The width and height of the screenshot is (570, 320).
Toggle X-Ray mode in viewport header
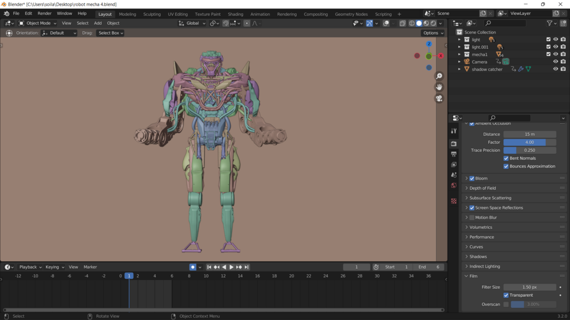click(x=402, y=23)
